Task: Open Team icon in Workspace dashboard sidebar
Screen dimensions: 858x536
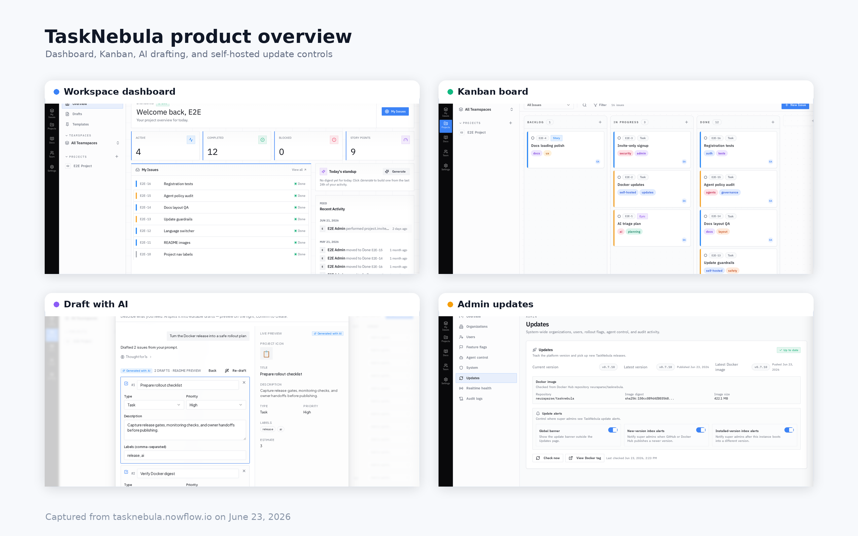Action: pos(52,154)
